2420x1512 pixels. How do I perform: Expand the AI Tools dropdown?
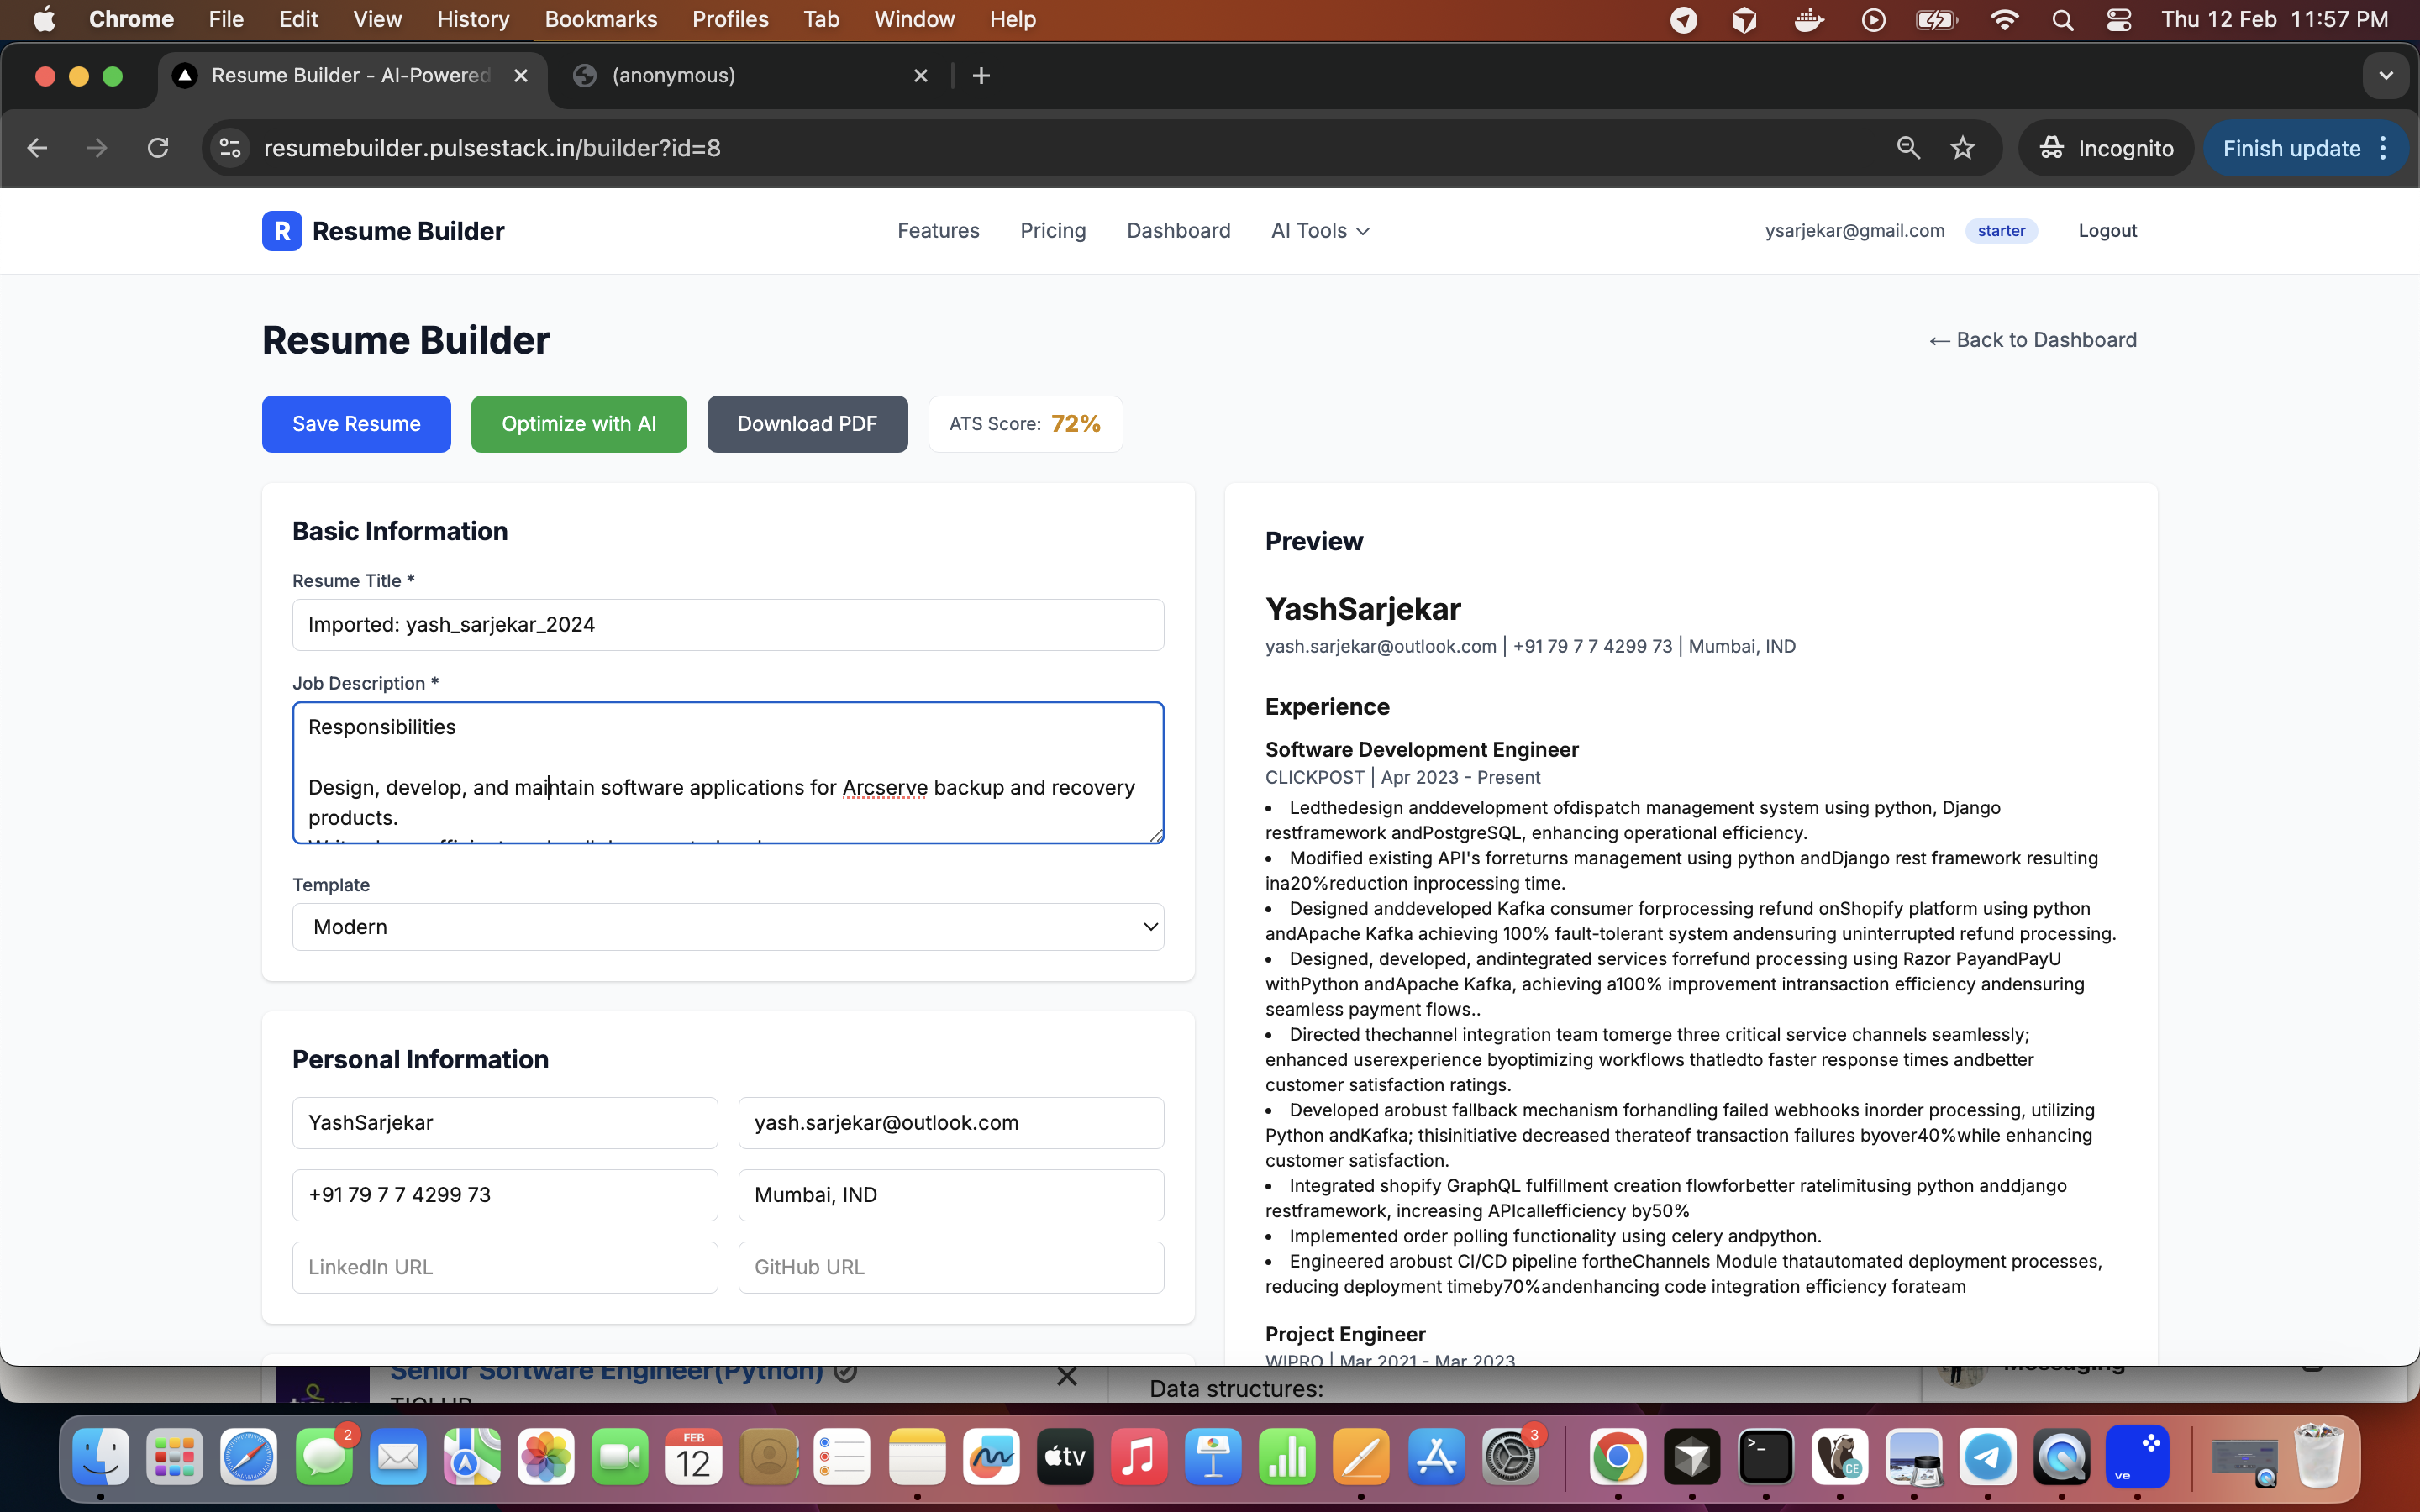[x=1318, y=231]
